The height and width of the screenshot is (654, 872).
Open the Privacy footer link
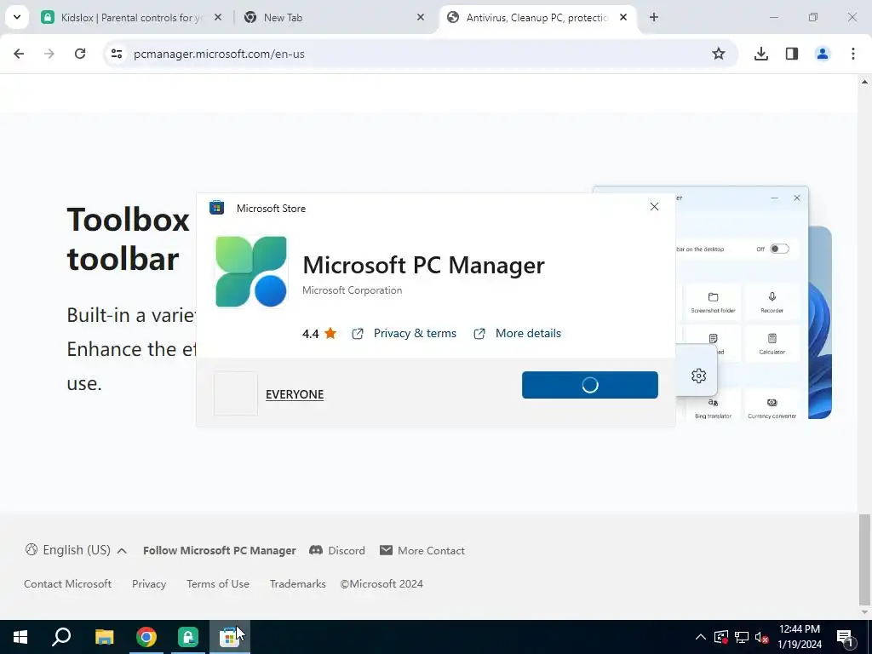pos(149,584)
